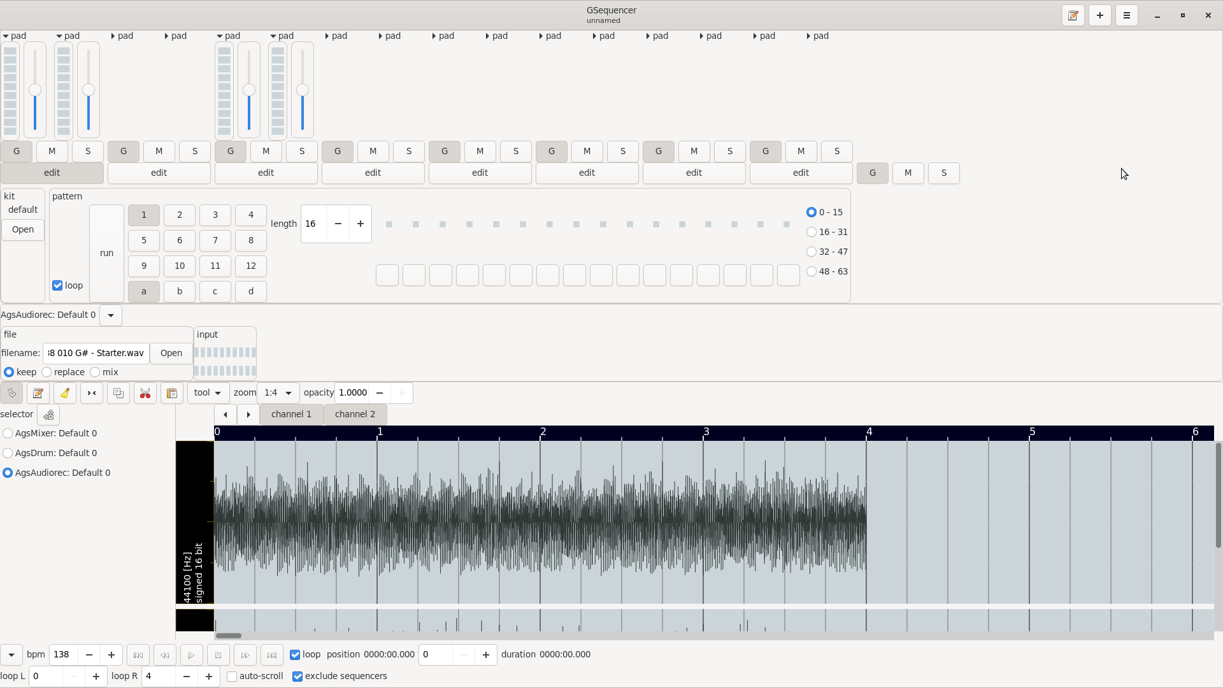Screen dimensions: 1223x688
Task: Select the 16 - 31 pattern range radio
Action: [x=811, y=232]
